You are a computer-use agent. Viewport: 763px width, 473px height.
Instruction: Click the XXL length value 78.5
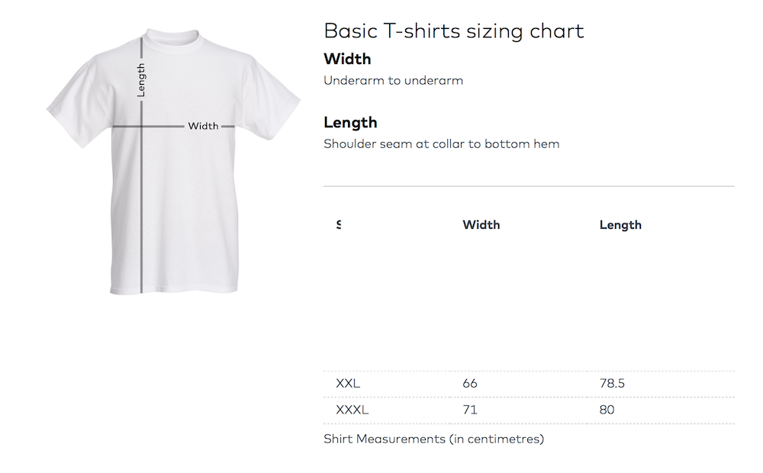(612, 383)
